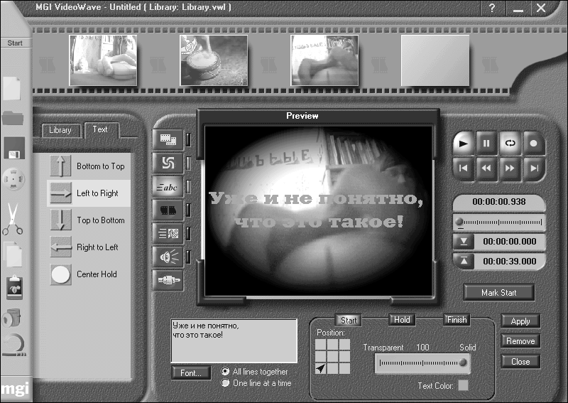This screenshot has height=403, width=568.
Task: Click the copy pages icon in sidebar
Action: point(13,254)
